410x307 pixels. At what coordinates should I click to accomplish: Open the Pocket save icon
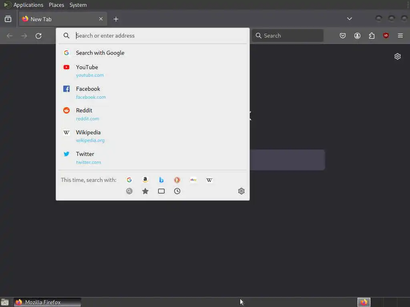tap(343, 36)
